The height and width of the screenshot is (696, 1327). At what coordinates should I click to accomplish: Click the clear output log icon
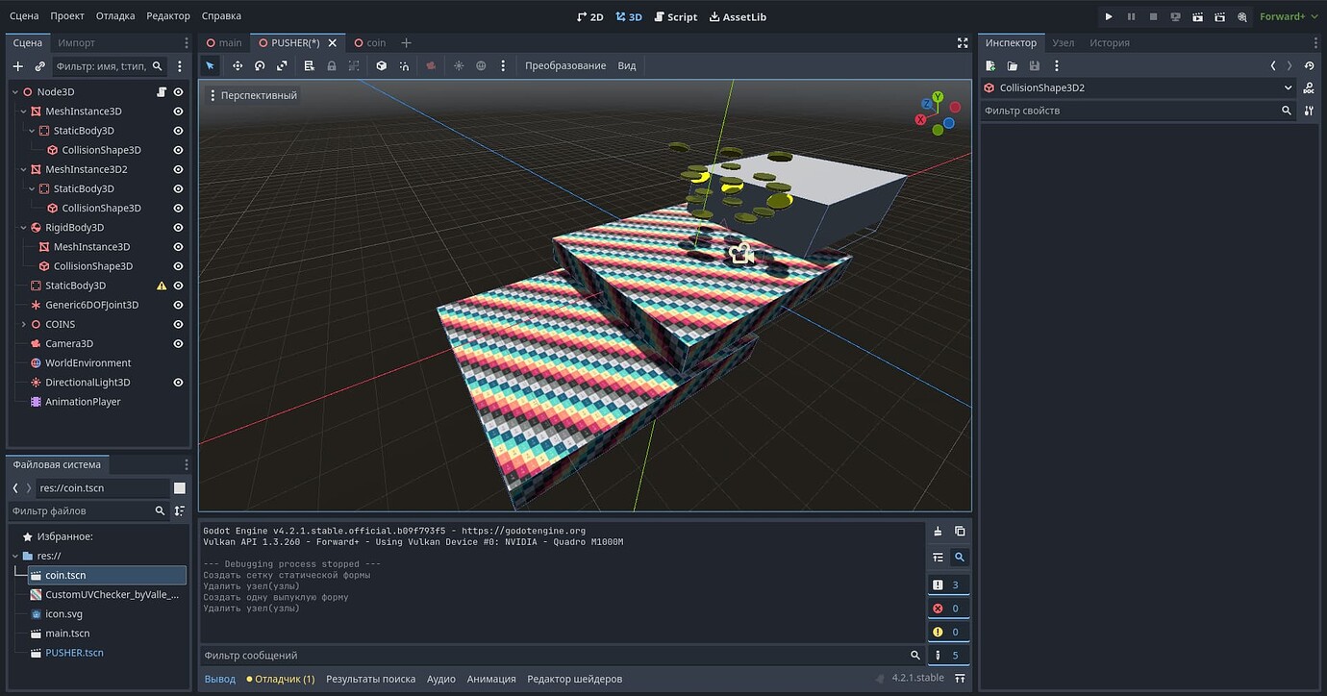938,532
